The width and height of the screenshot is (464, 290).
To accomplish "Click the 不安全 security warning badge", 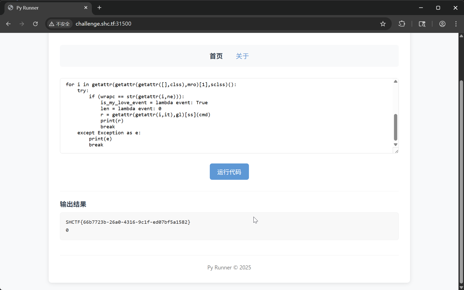I will click(59, 24).
